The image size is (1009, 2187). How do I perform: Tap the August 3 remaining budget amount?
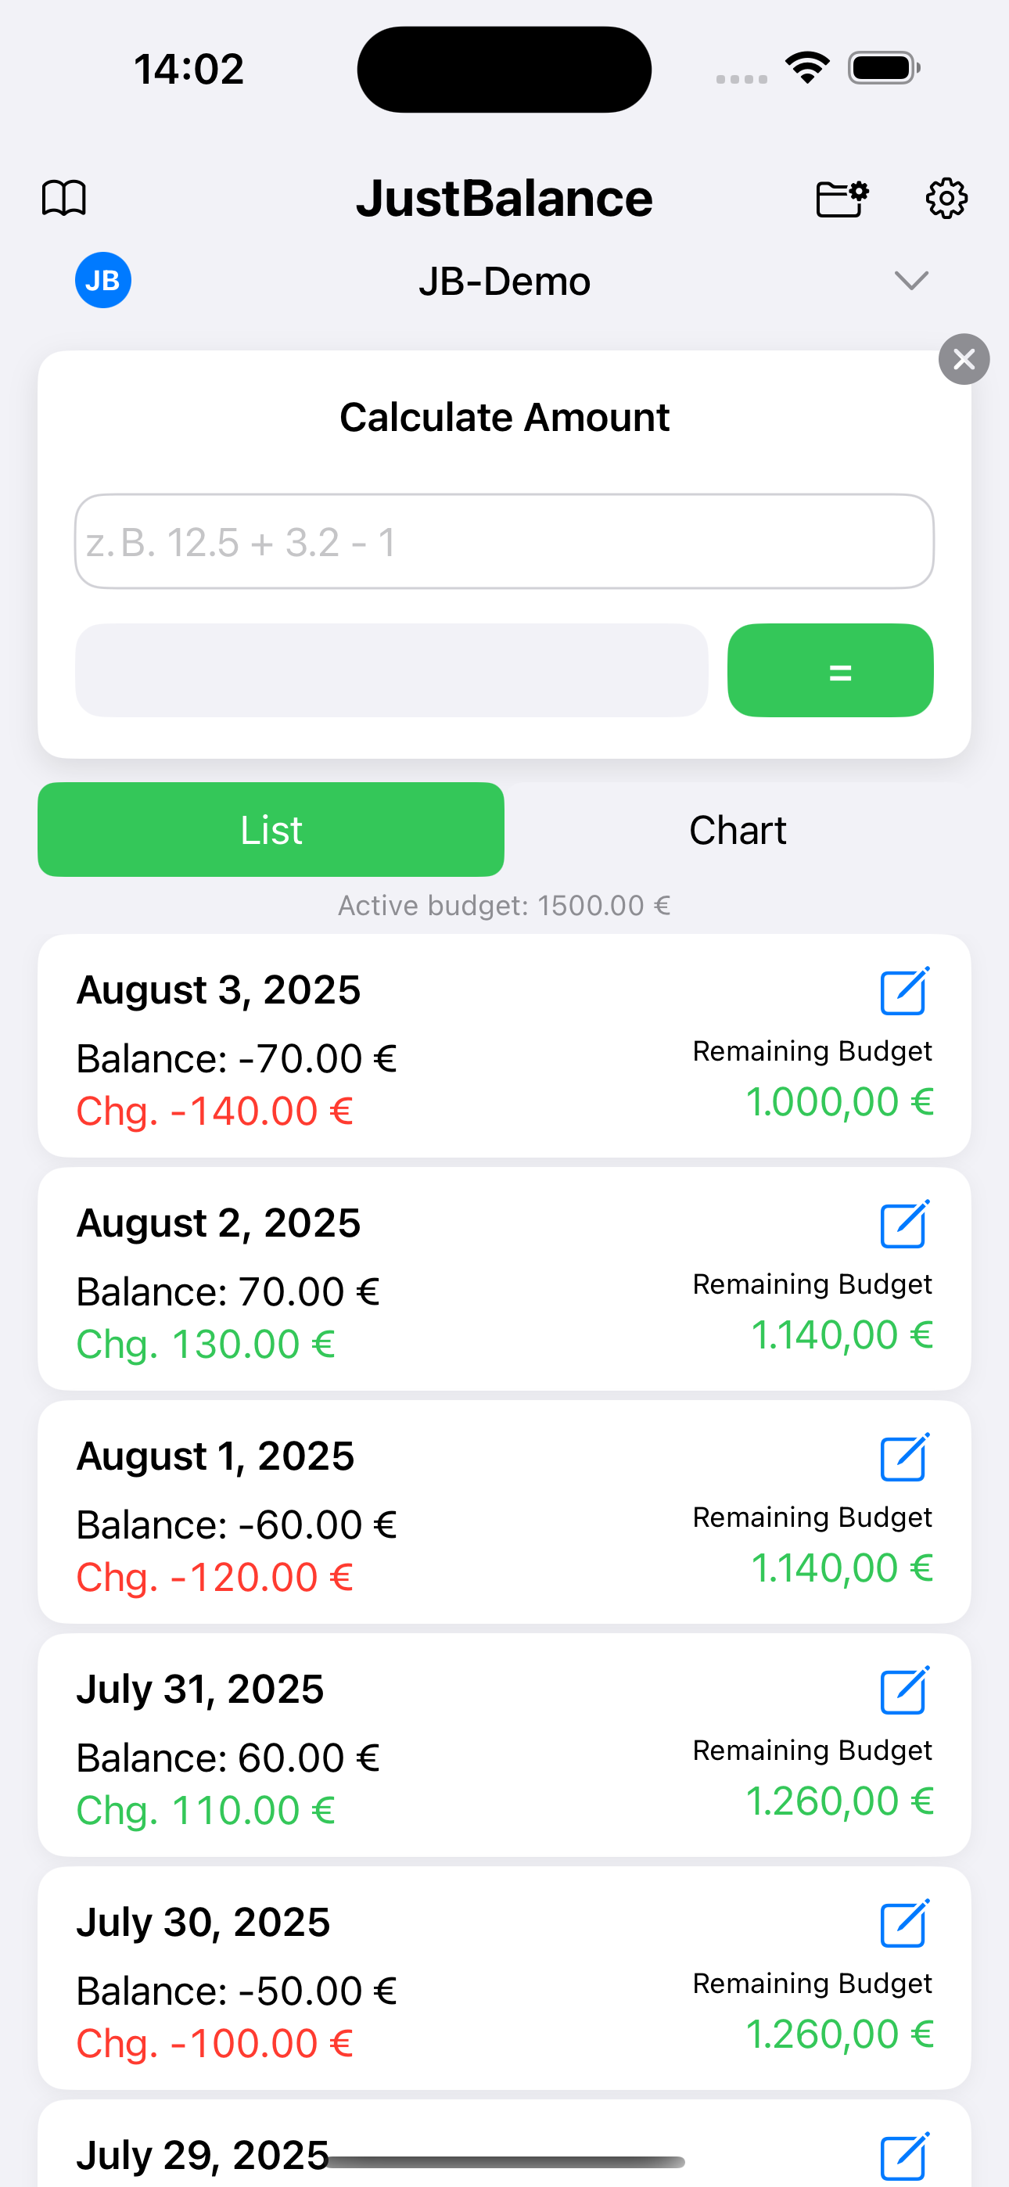click(839, 1102)
